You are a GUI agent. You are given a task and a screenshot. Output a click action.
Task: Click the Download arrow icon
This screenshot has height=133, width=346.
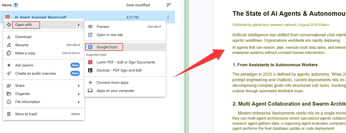tap(9, 37)
